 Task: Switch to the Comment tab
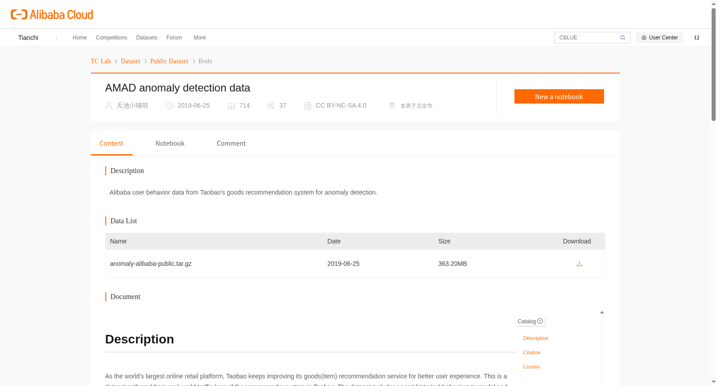pos(231,143)
